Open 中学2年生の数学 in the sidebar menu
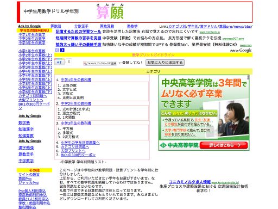This screenshot has width=278, height=209. pos(32,39)
